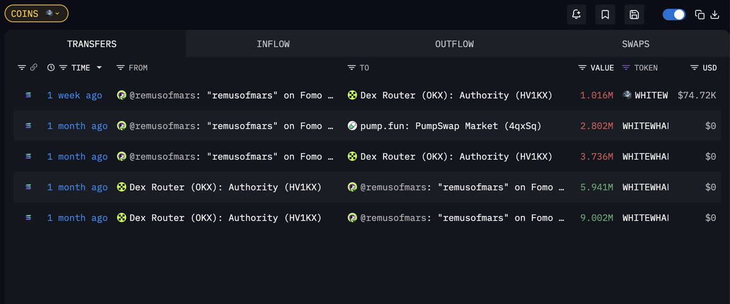
Task: Click the bookmark icon in the top toolbar
Action: [x=605, y=15]
